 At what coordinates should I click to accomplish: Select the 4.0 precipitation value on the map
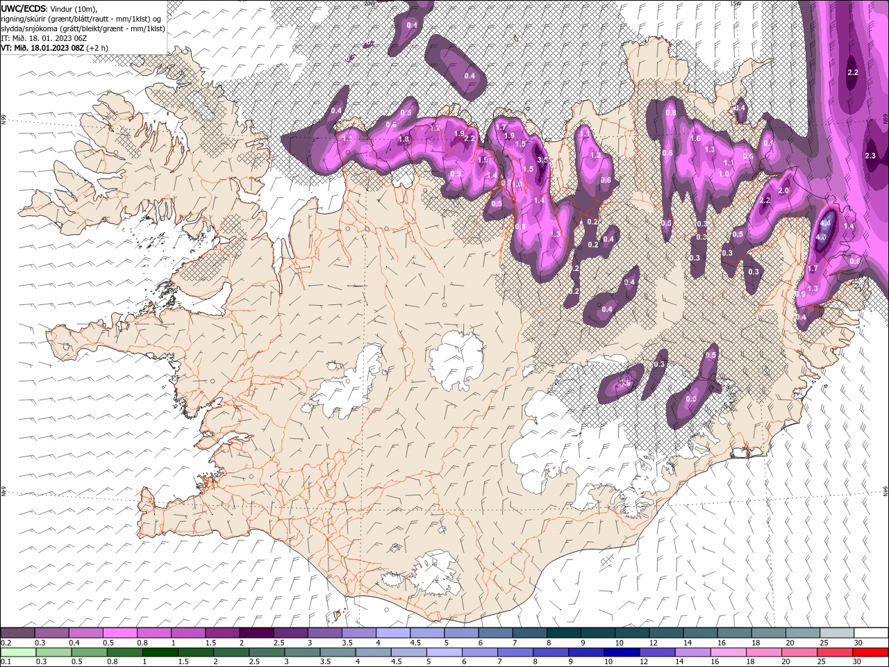click(821, 237)
